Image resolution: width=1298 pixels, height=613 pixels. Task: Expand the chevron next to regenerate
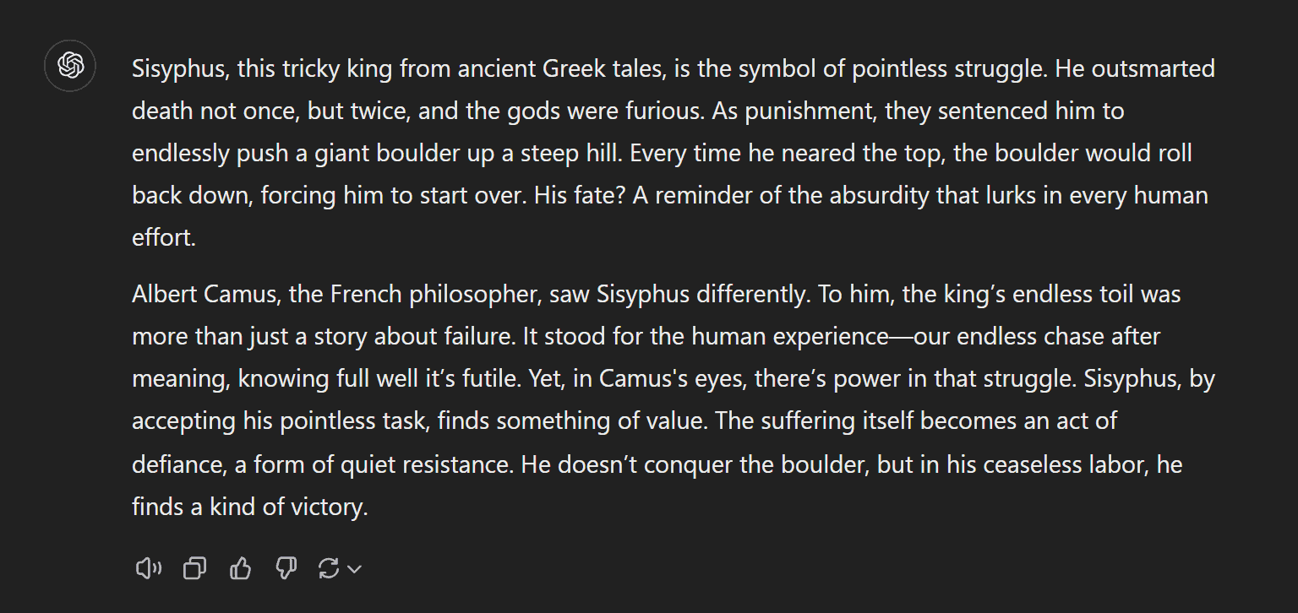pos(355,569)
